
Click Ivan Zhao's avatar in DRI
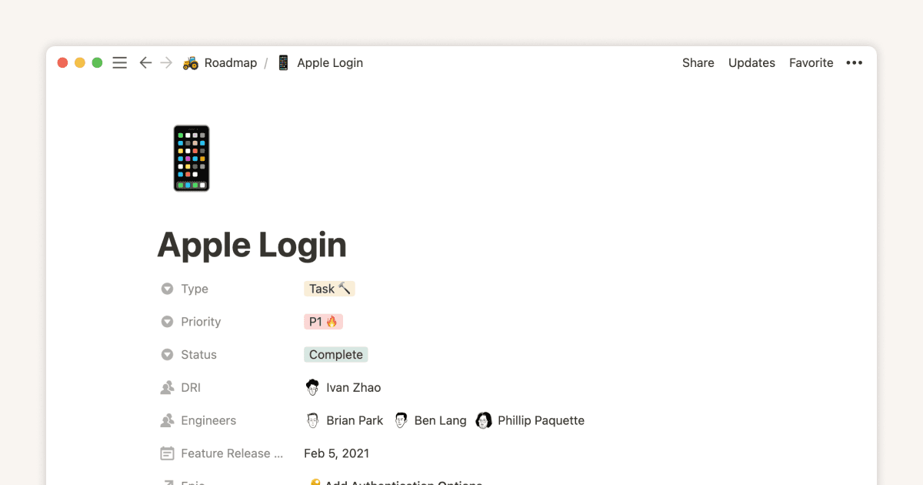point(312,387)
